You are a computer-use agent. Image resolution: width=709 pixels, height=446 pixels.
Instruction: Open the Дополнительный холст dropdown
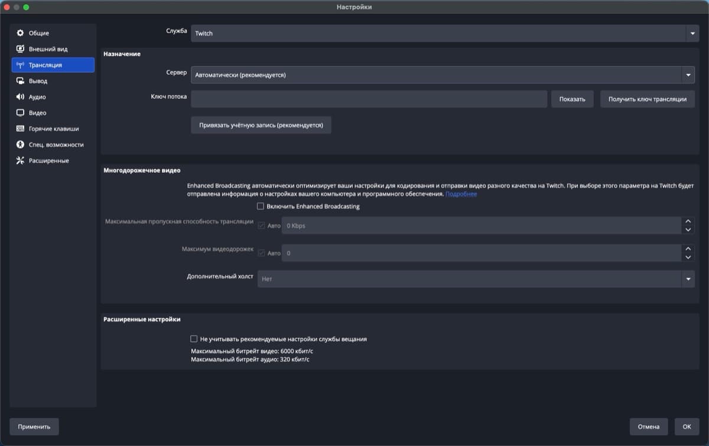tap(687, 279)
